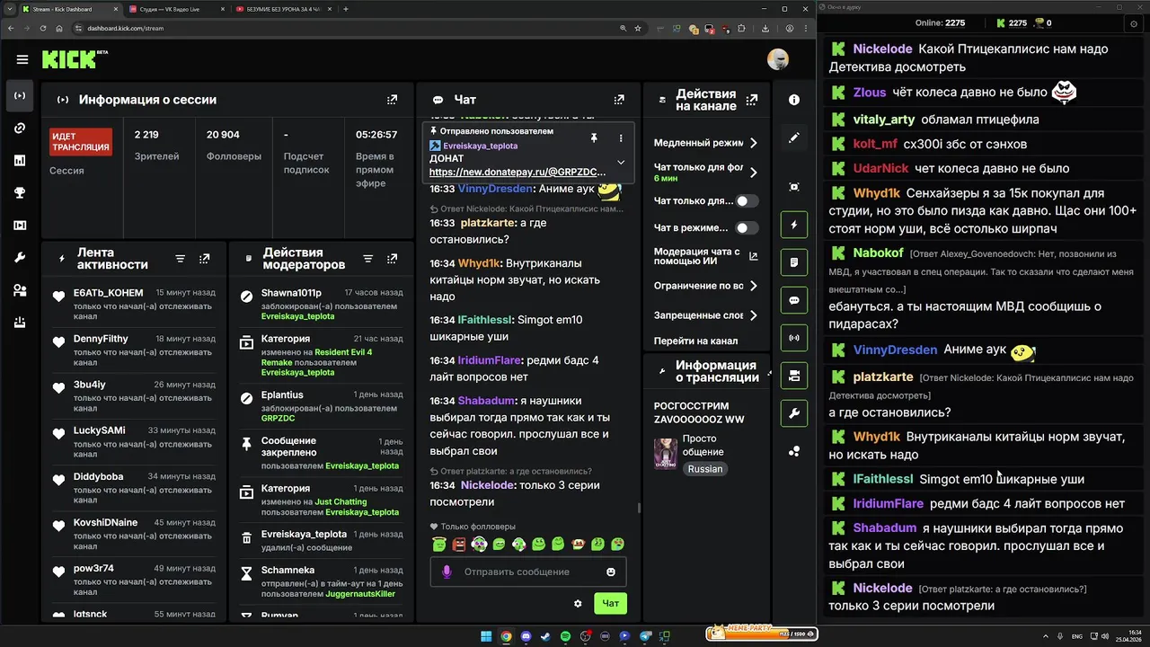The height and width of the screenshot is (647, 1150).
Task: Open the emoji picker in chat input
Action: pyautogui.click(x=611, y=572)
